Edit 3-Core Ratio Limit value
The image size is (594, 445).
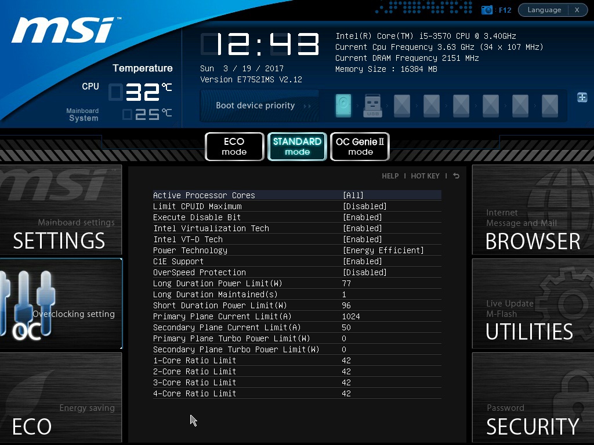(x=346, y=382)
